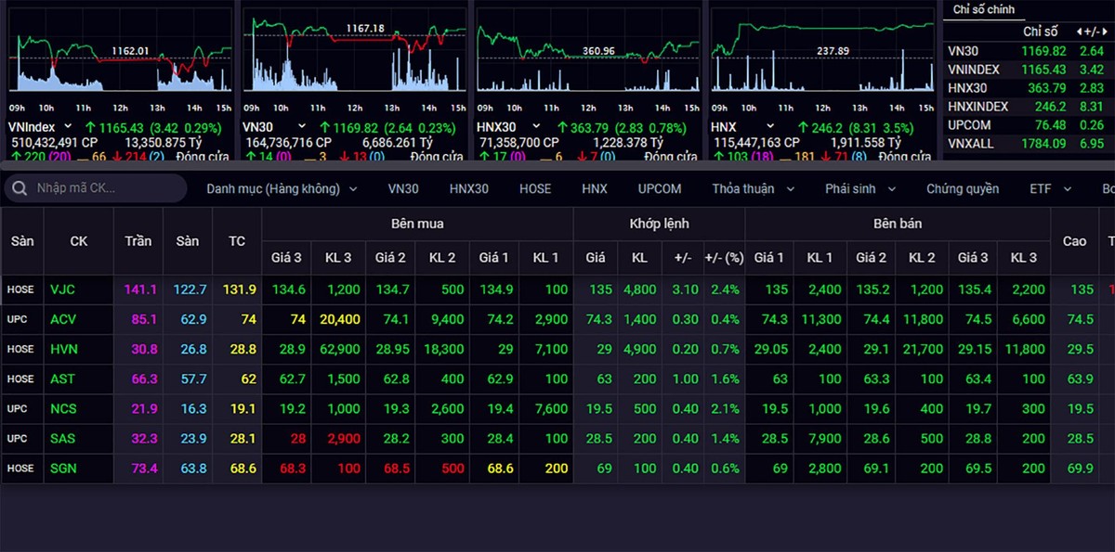Image resolution: width=1115 pixels, height=552 pixels.
Task: Open the Chứng quyền tab
Action: 963,188
